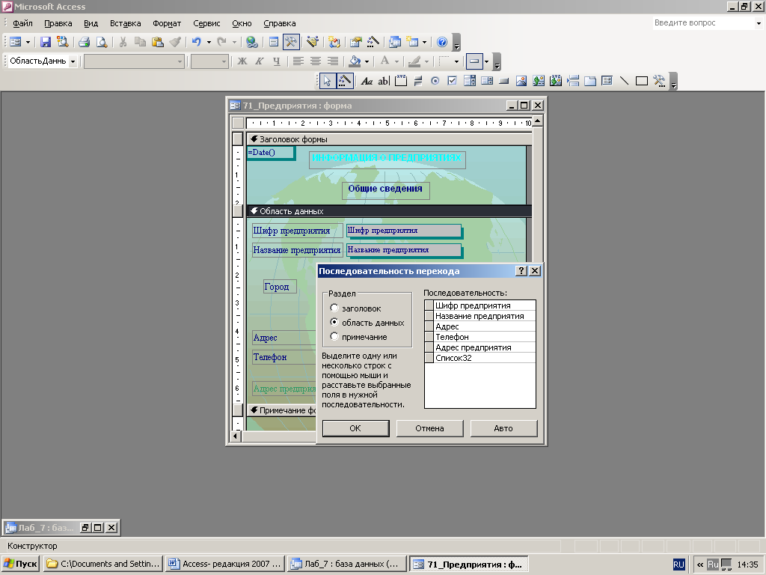Toggle the Control Wizards button in the toolbox

[345, 81]
